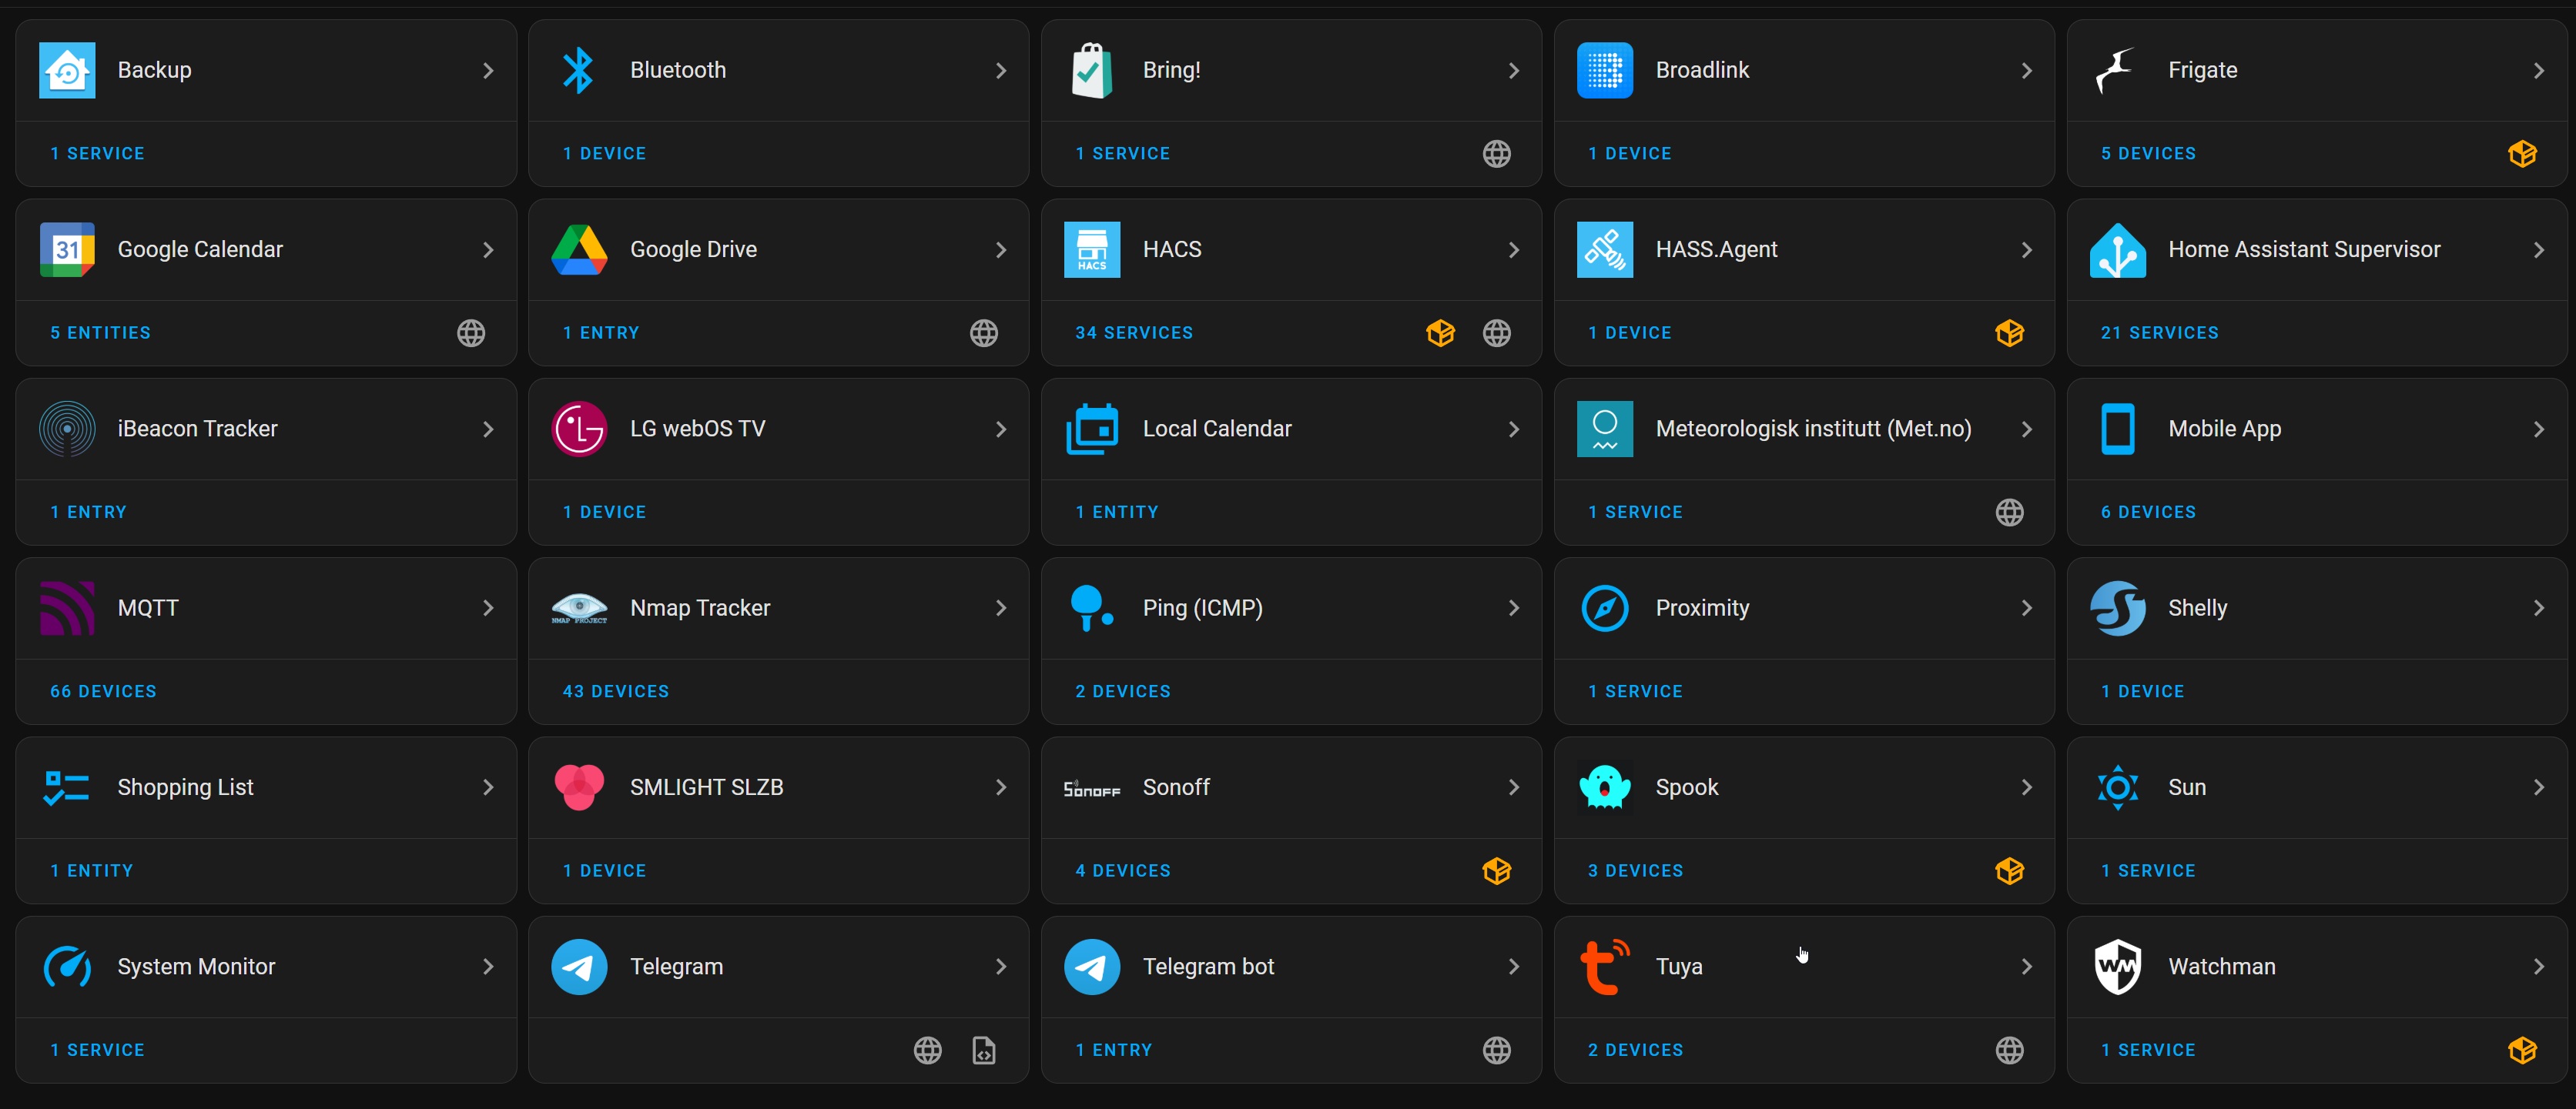Click the globe icon on Tuya card
2576x1109 pixels.
(2009, 1050)
